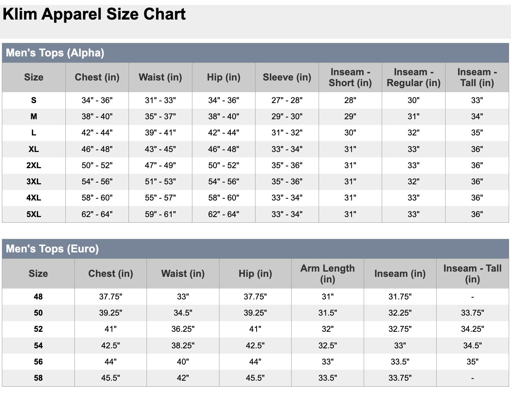Click the Inseam - Tall (in) header in Euro table
Screen dimensions: 511x401
tap(472, 273)
